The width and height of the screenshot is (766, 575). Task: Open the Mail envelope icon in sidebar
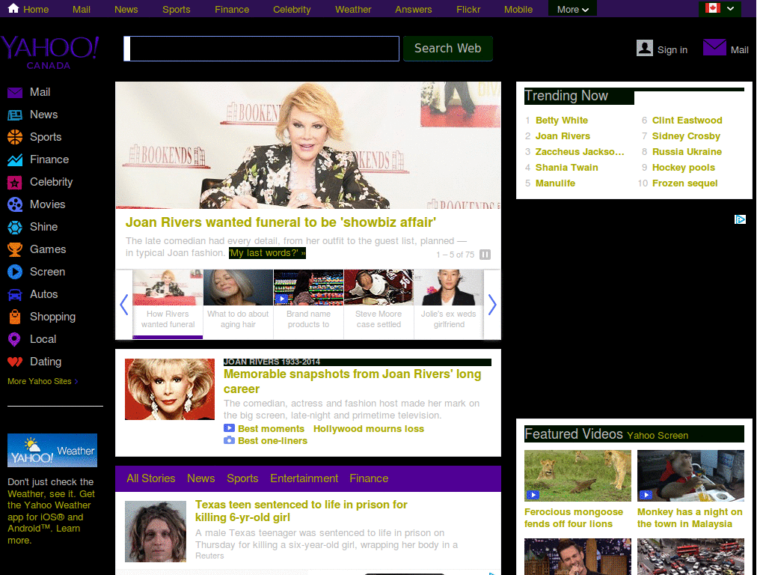coord(15,92)
